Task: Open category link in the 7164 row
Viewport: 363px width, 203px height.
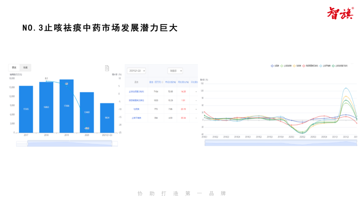Action: click(136, 92)
